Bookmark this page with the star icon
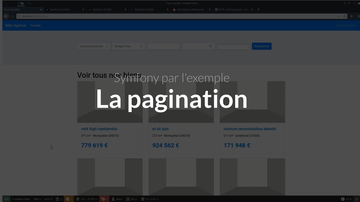This screenshot has width=360, height=202. [x=345, y=16]
